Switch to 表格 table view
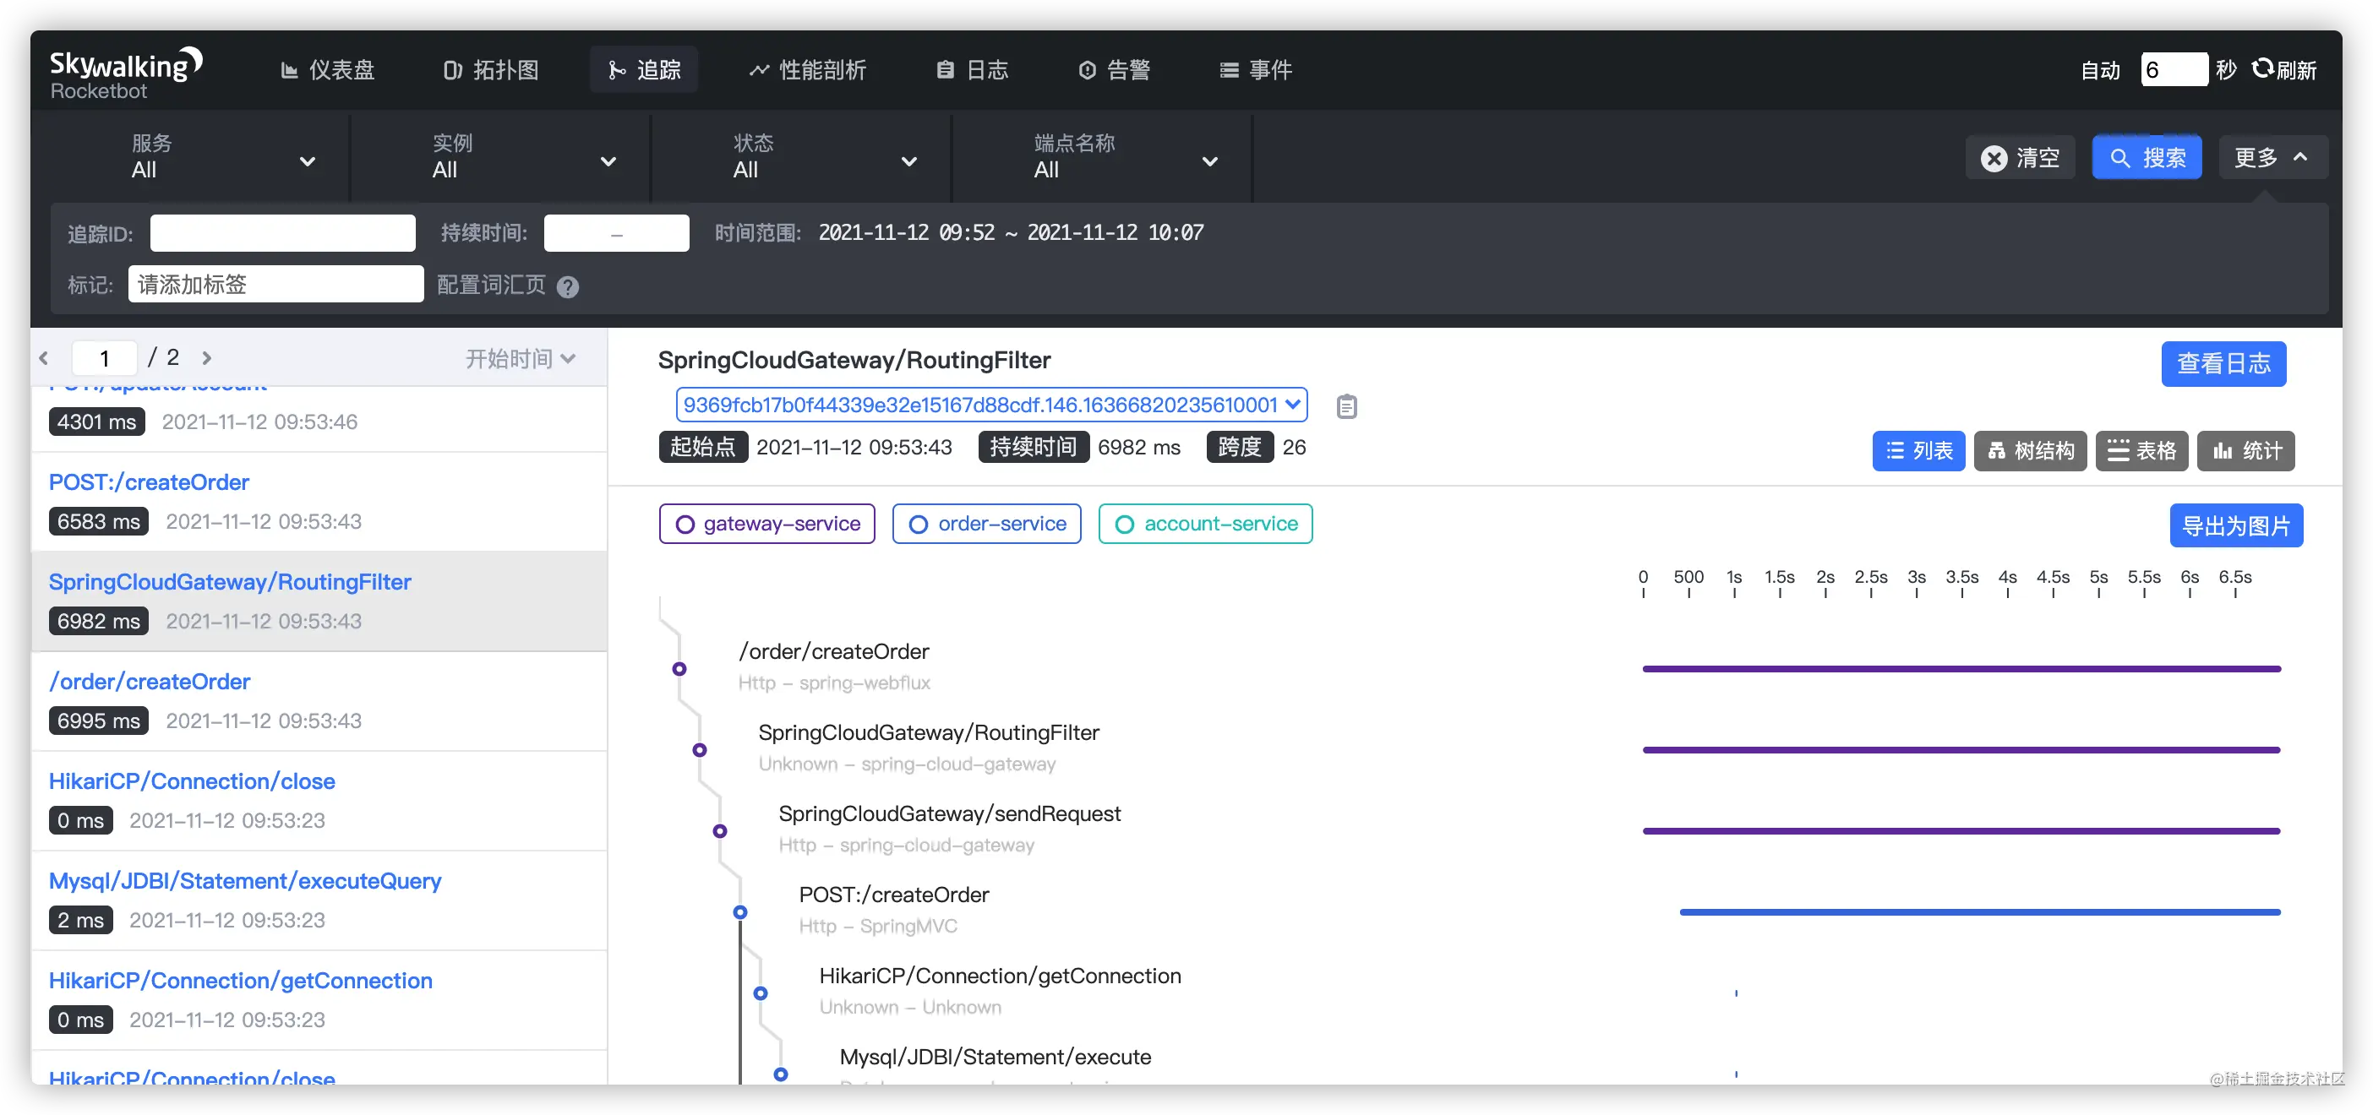The width and height of the screenshot is (2373, 1115). [2141, 451]
